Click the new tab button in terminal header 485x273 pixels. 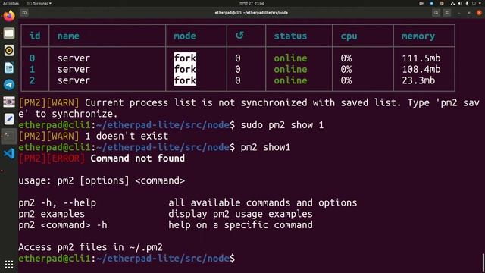[24, 13]
